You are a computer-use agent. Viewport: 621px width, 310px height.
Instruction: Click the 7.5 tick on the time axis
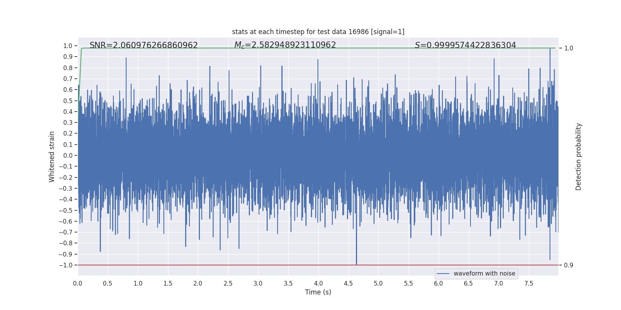tap(529, 283)
